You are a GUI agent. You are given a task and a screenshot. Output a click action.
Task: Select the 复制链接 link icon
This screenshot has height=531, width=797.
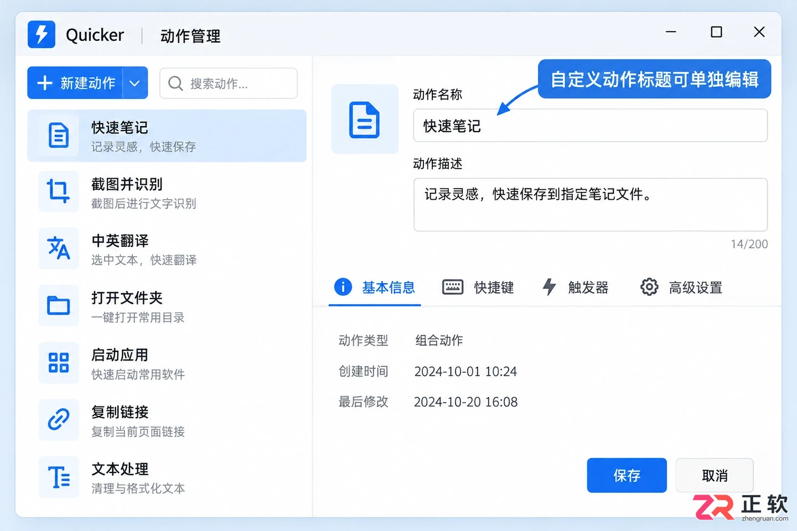[59, 419]
